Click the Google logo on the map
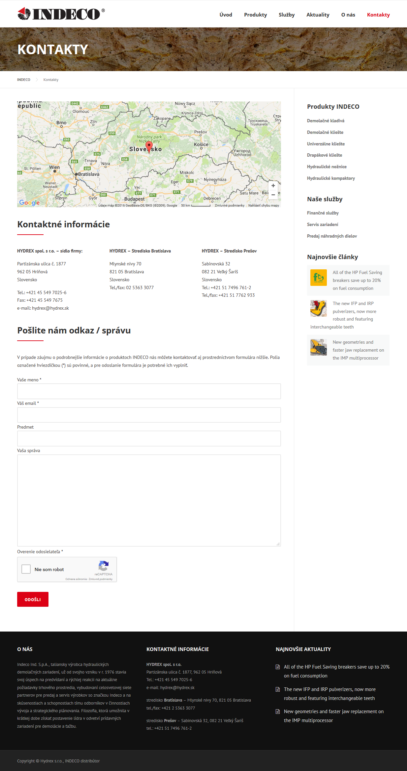The height and width of the screenshot is (771, 407). click(29, 203)
